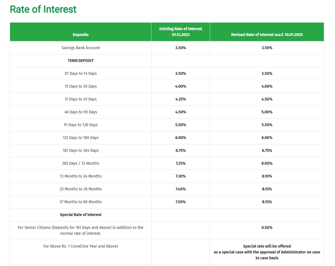Click the revised 5.00% rate for 46–90 days
The height and width of the screenshot is (266, 335).
click(267, 112)
